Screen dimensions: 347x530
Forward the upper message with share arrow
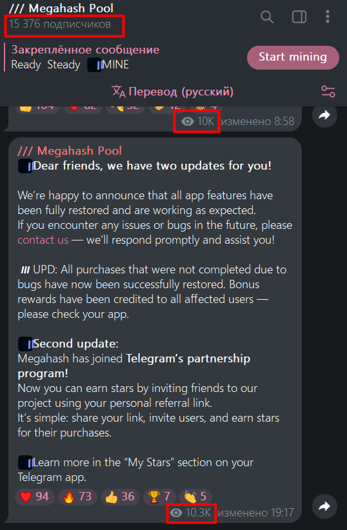coord(324,115)
